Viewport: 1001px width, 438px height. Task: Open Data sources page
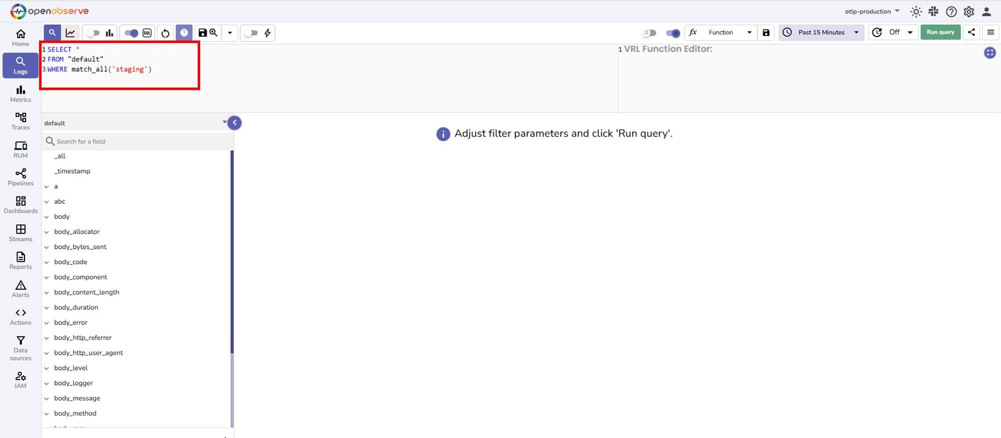point(21,348)
